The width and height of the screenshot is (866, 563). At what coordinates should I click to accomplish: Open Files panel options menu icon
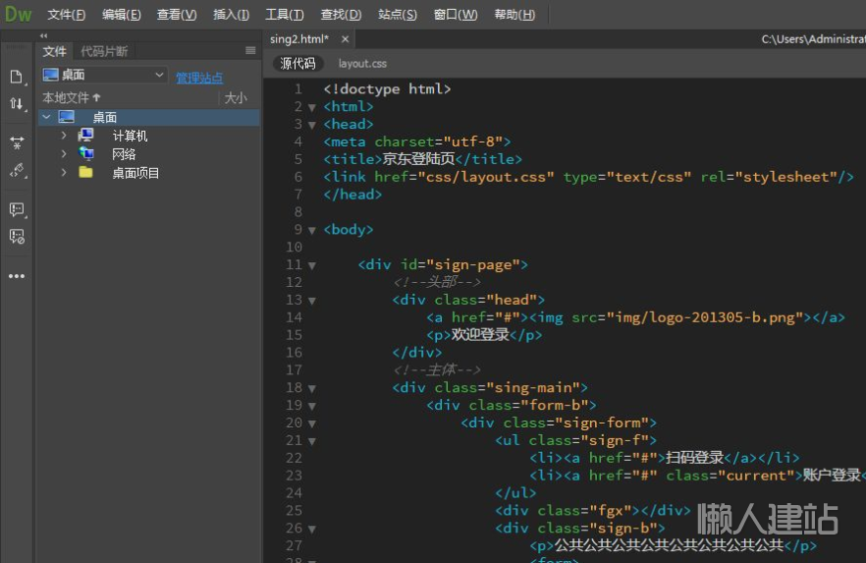[250, 51]
